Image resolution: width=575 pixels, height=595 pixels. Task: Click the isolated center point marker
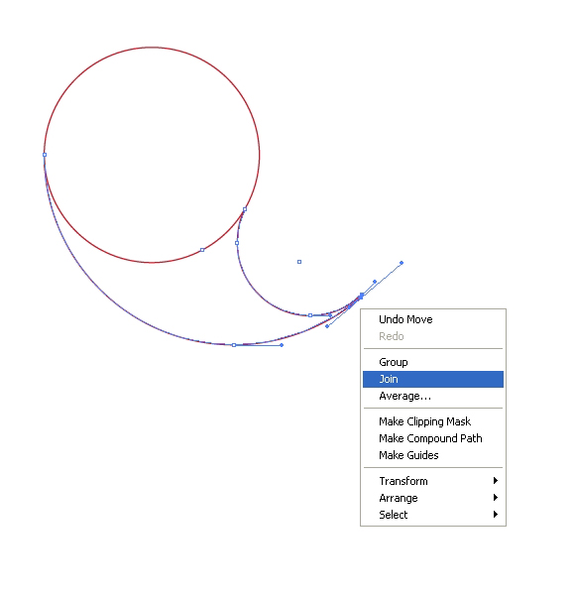(x=299, y=262)
